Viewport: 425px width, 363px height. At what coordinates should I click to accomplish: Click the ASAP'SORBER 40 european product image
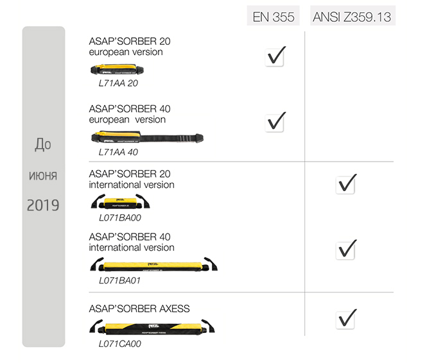click(x=148, y=137)
